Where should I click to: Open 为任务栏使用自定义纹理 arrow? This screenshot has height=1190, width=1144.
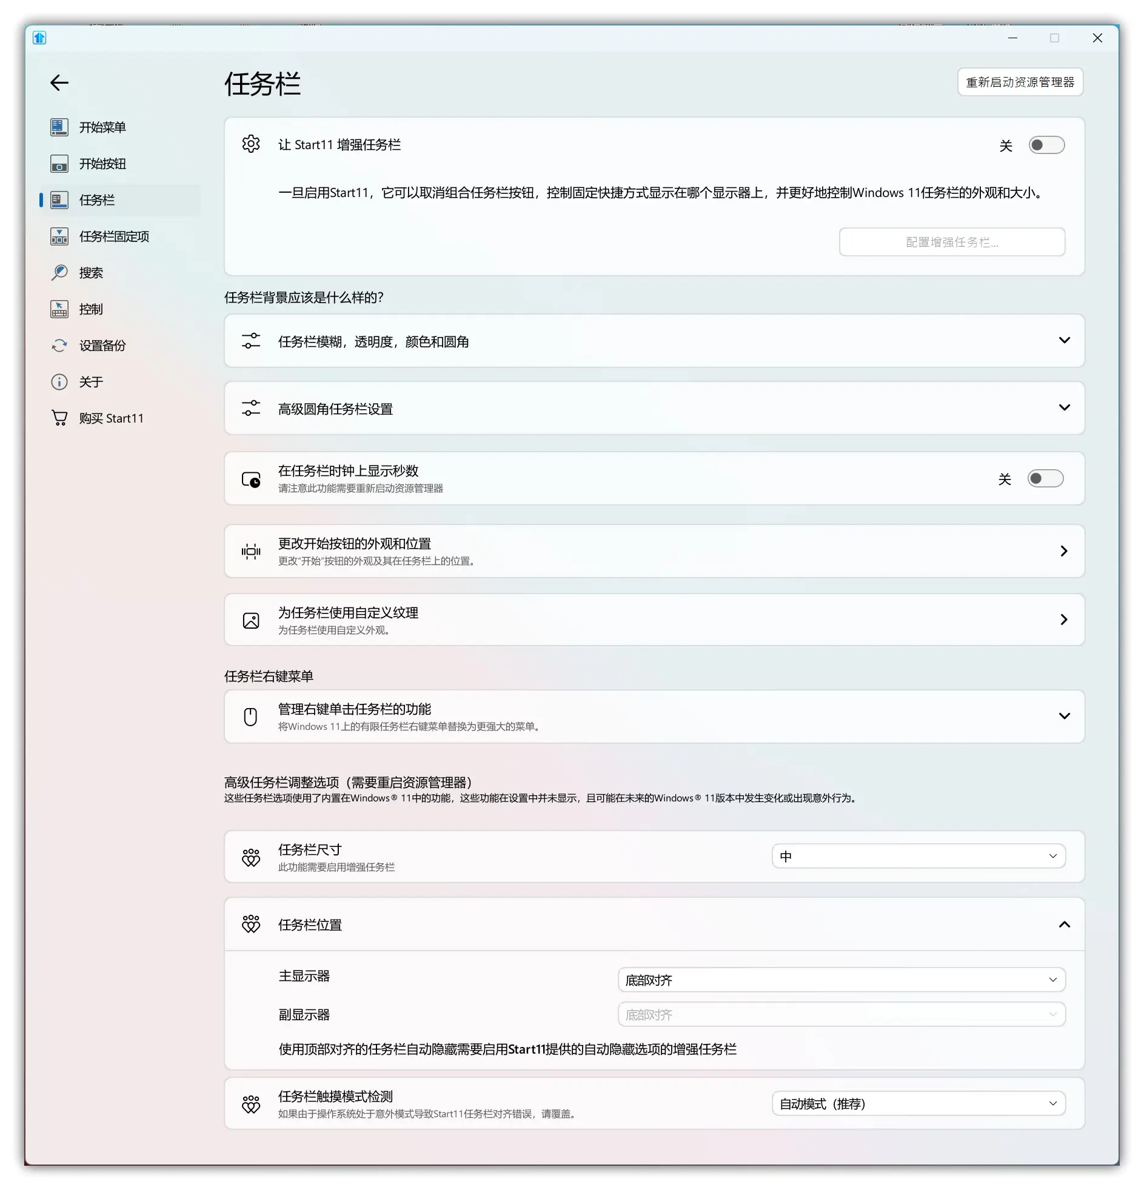1064,620
